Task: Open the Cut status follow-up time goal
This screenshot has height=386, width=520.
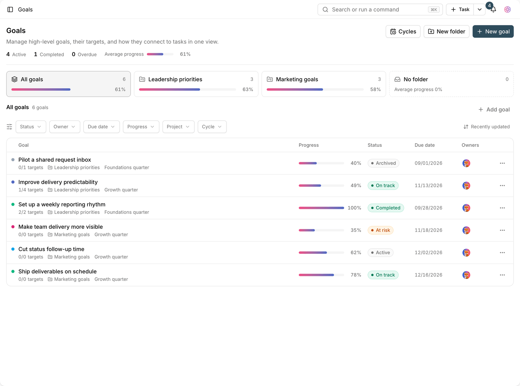Action: tap(51, 249)
